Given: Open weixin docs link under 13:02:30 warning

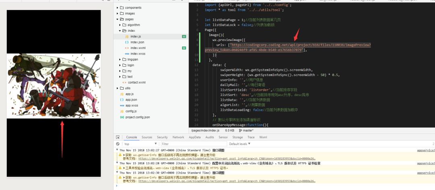Looking at the screenshot, I should point(227,181).
